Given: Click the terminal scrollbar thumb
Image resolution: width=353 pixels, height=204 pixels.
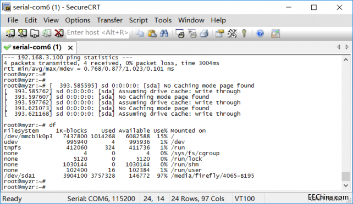Looking at the screenshot, I should coord(346,177).
